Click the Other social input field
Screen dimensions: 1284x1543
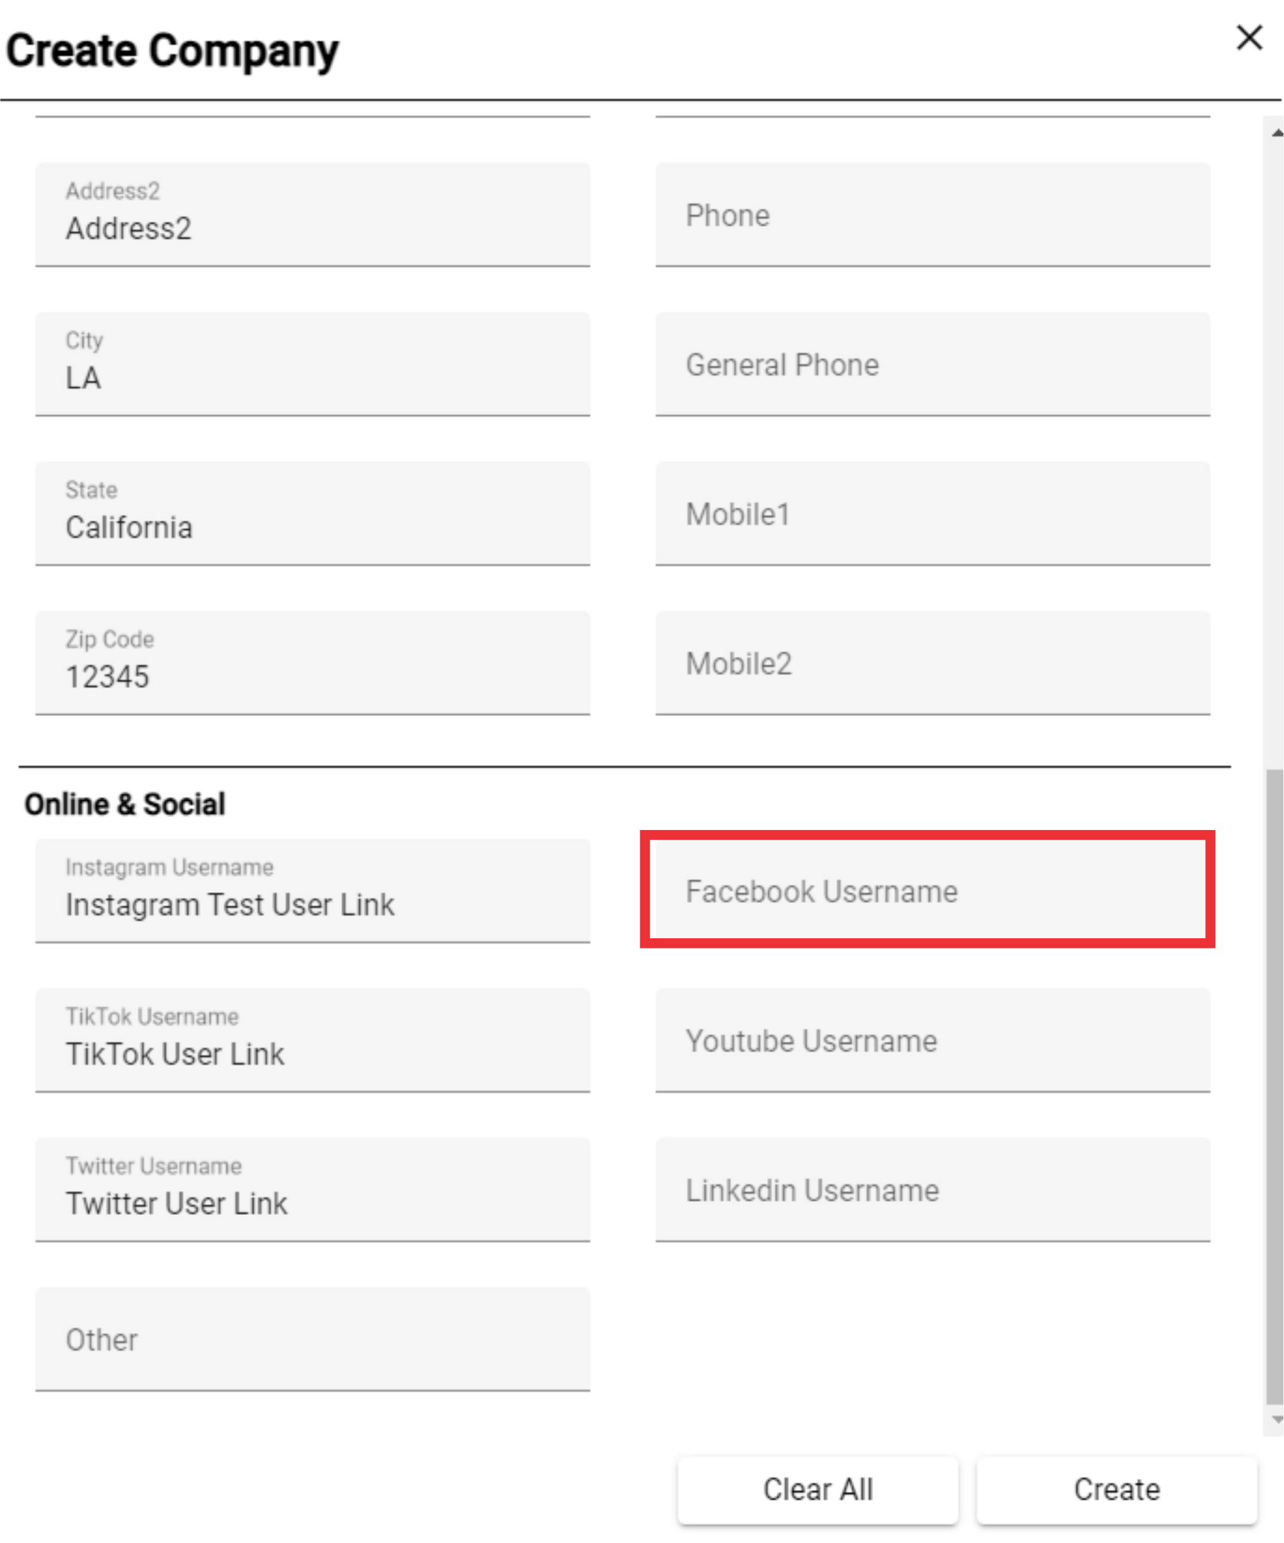[x=313, y=1339]
